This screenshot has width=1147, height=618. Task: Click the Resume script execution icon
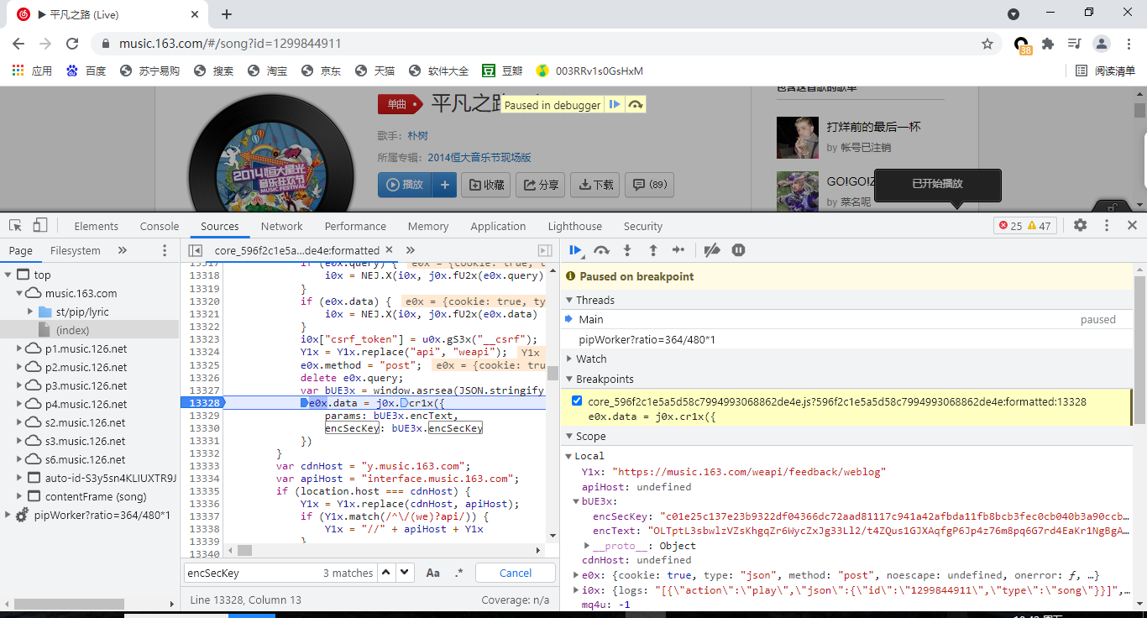tap(575, 249)
